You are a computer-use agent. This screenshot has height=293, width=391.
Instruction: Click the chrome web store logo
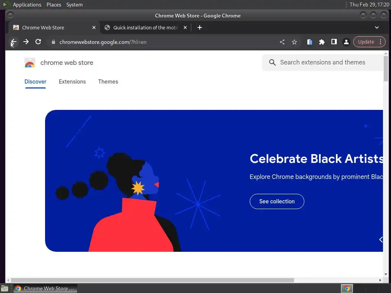[30, 63]
